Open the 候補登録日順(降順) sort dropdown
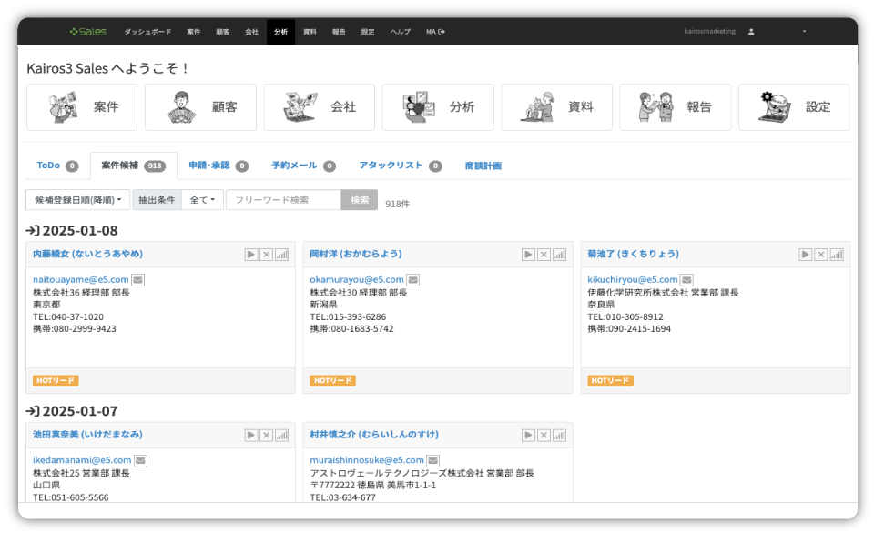 tap(77, 200)
